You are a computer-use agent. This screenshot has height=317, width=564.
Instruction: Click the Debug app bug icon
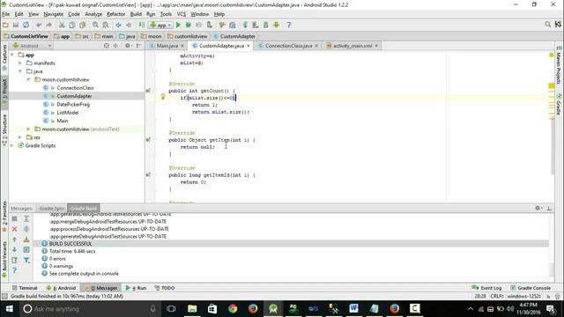coord(188,25)
